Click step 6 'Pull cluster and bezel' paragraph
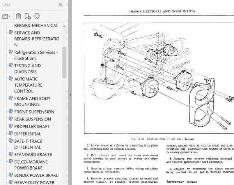 tap(121, 159)
